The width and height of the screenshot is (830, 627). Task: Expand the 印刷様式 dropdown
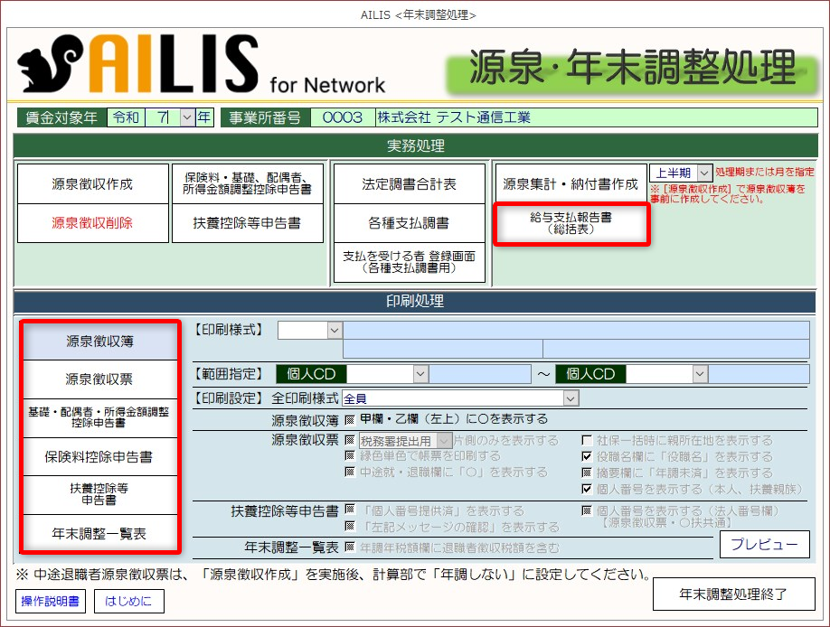coord(335,331)
